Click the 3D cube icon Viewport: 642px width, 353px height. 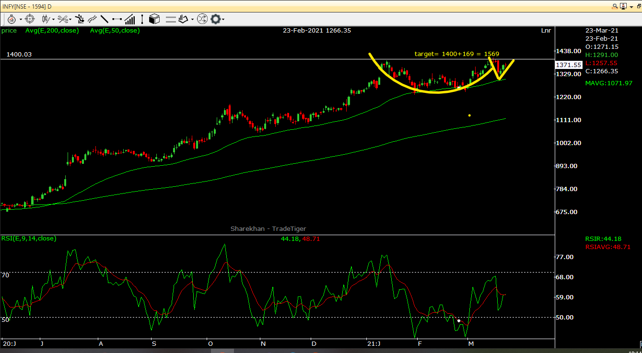(154, 19)
